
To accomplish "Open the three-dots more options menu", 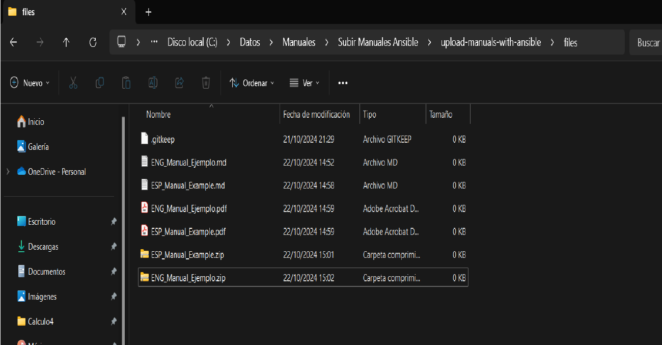I will point(343,83).
